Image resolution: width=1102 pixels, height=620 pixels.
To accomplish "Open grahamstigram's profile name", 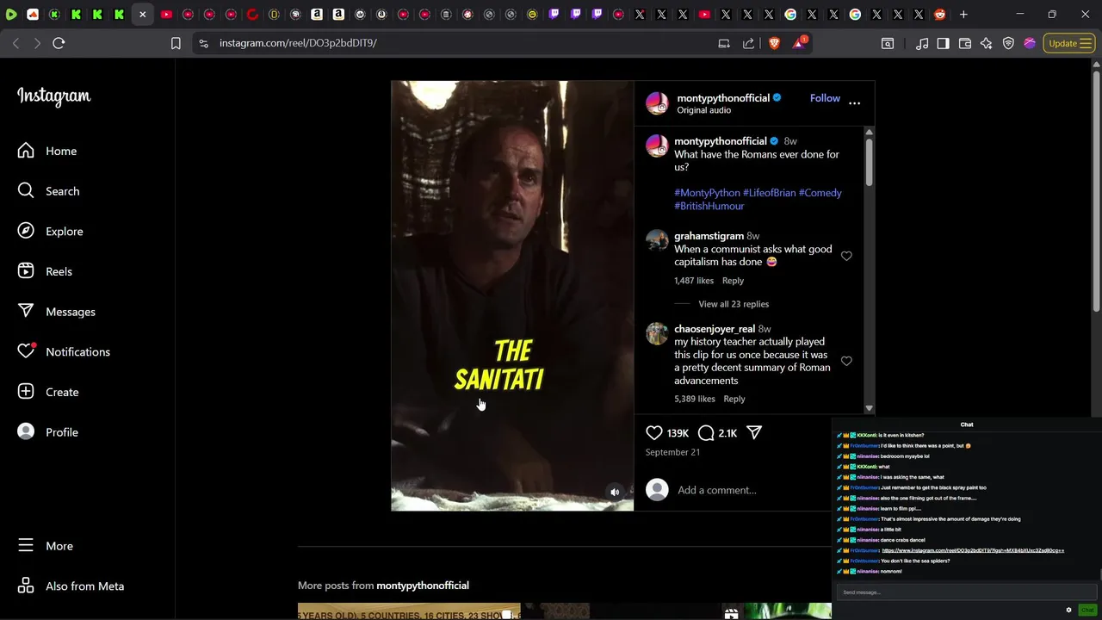I will 709,236.
